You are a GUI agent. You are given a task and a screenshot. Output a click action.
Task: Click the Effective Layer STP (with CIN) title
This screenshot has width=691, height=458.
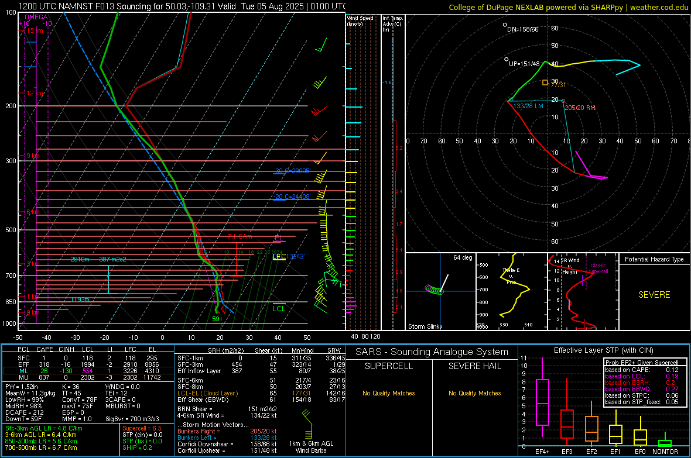(x=603, y=350)
